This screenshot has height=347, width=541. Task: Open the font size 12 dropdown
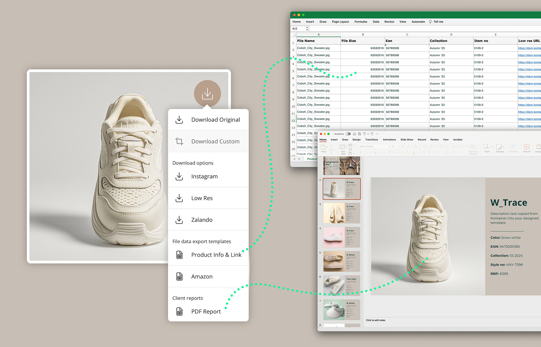click(399, 146)
